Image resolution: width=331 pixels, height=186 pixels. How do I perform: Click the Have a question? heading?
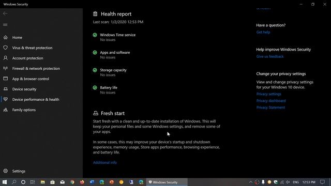tap(271, 25)
